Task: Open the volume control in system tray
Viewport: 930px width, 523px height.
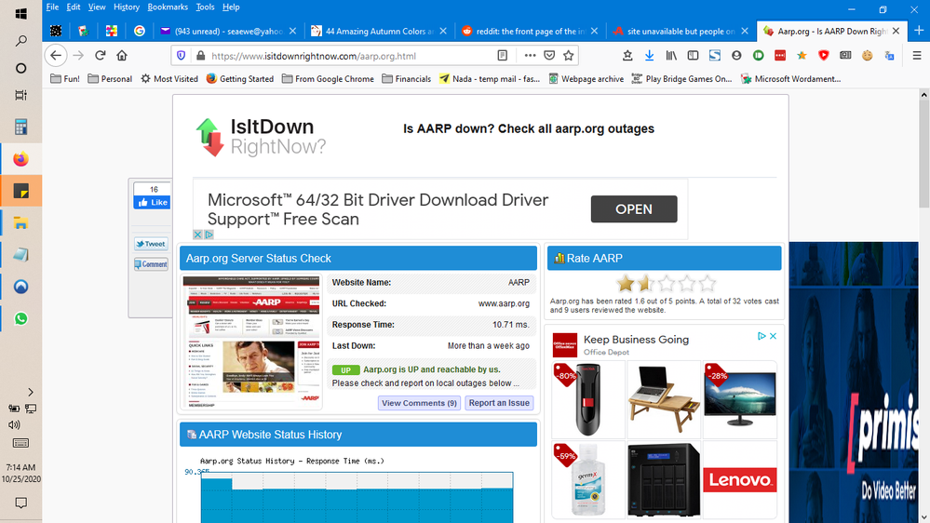Action: 14,424
